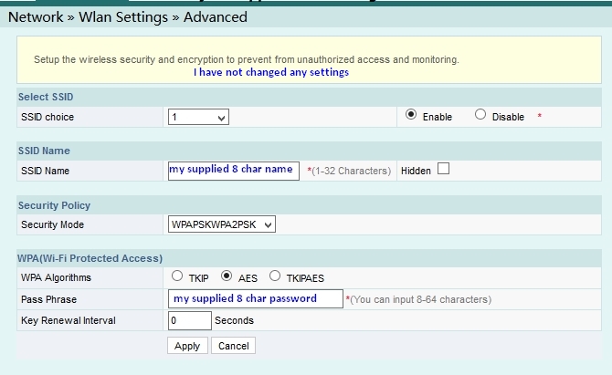The image size is (612, 375).
Task: Choose the TKIP algorithm option
Action: pyautogui.click(x=177, y=276)
